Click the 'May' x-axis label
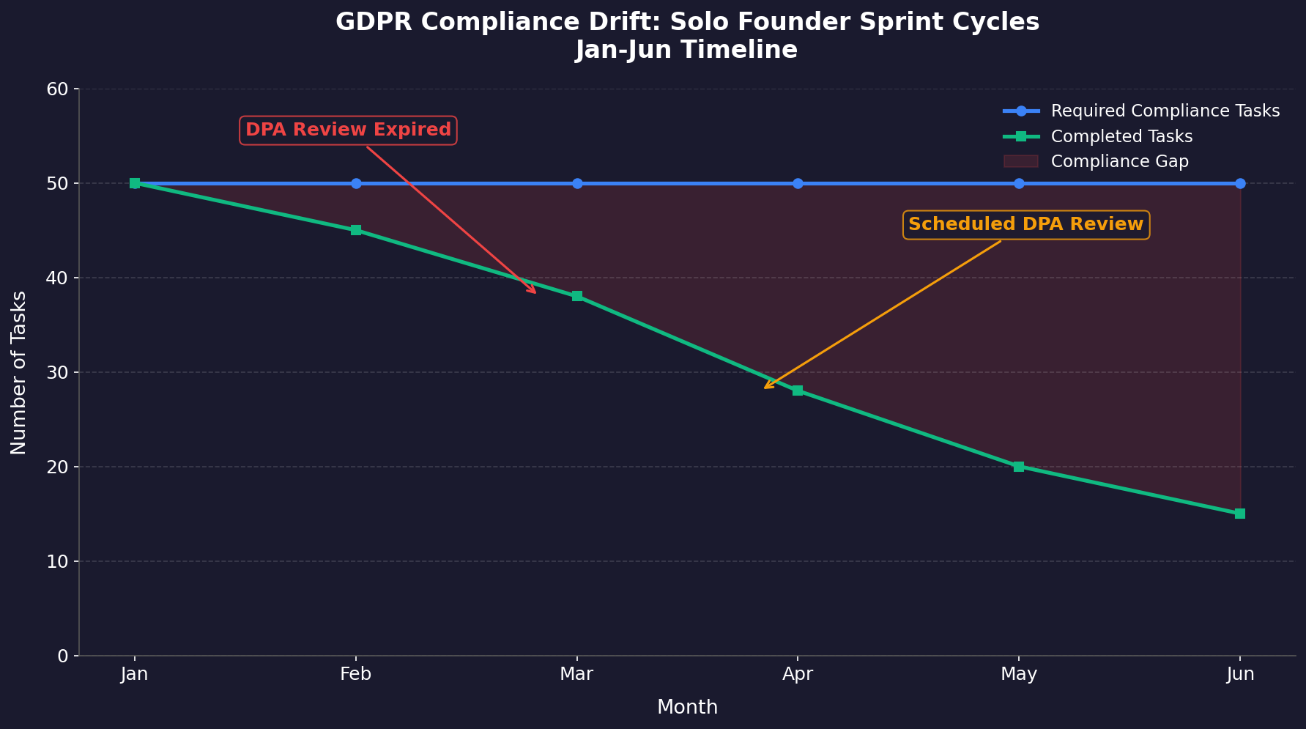The image size is (1306, 729). pyautogui.click(x=1019, y=675)
